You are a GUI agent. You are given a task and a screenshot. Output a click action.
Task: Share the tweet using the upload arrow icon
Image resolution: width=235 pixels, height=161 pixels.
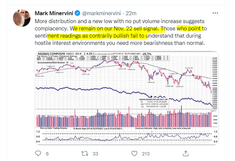click(186, 153)
